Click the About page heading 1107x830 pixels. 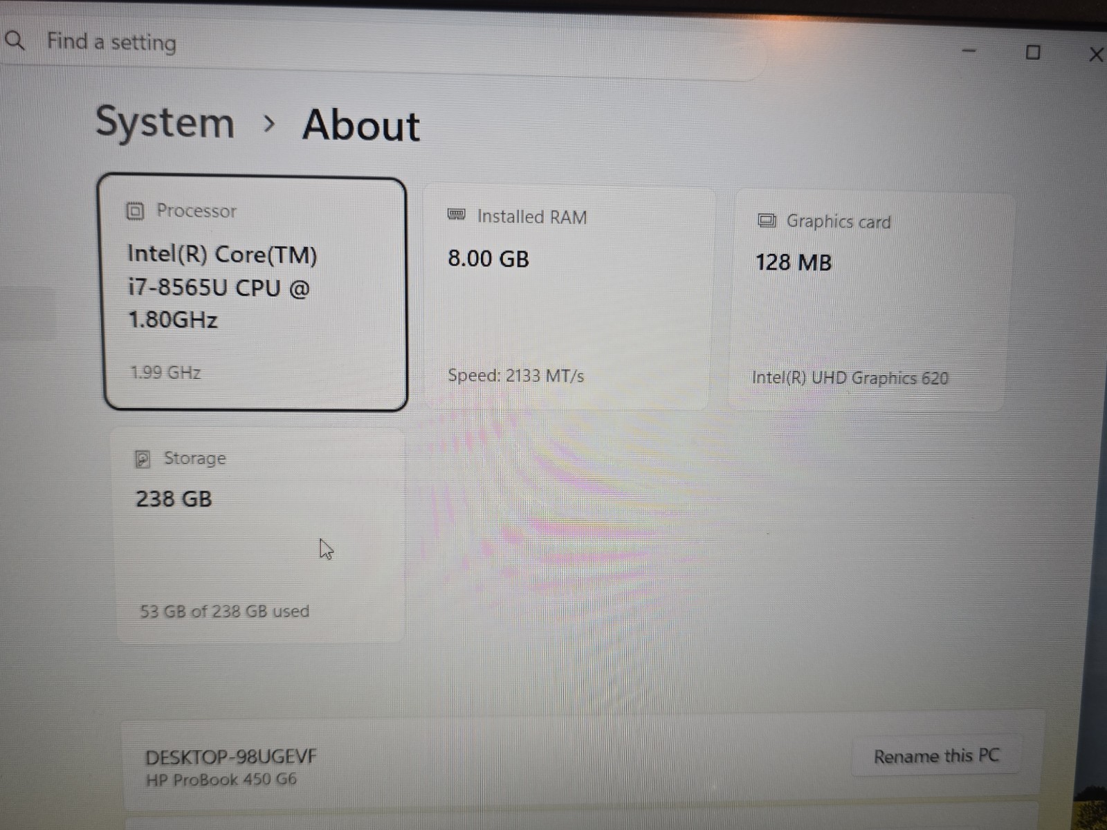pos(360,125)
